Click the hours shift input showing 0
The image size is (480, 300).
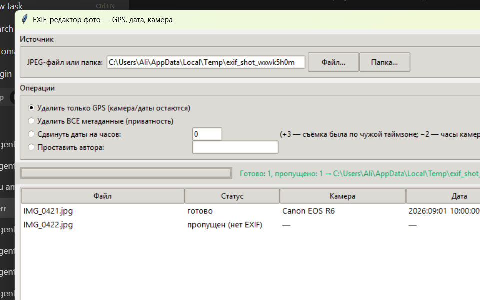pos(207,134)
